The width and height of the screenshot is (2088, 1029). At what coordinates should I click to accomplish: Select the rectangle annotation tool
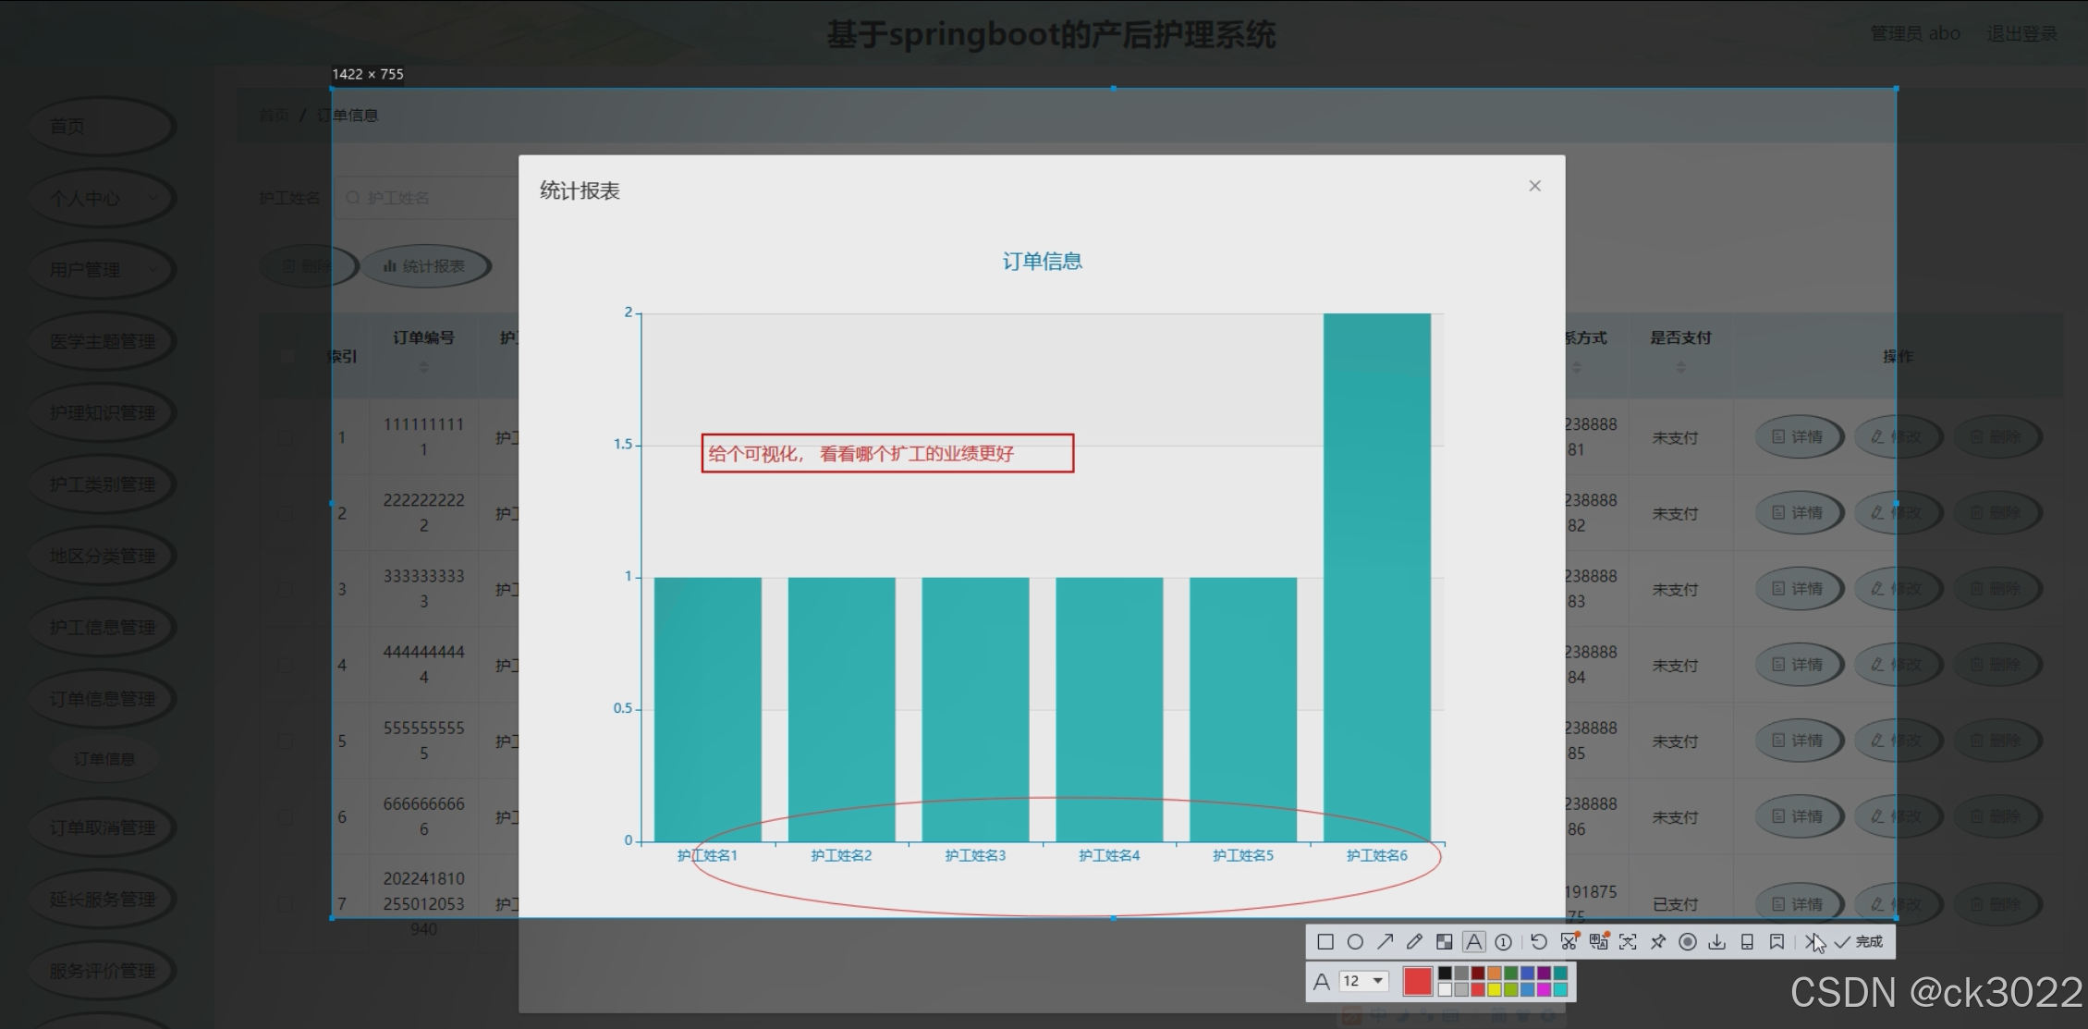(x=1325, y=941)
